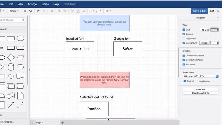Add a new page with plus button

click(62, 123)
